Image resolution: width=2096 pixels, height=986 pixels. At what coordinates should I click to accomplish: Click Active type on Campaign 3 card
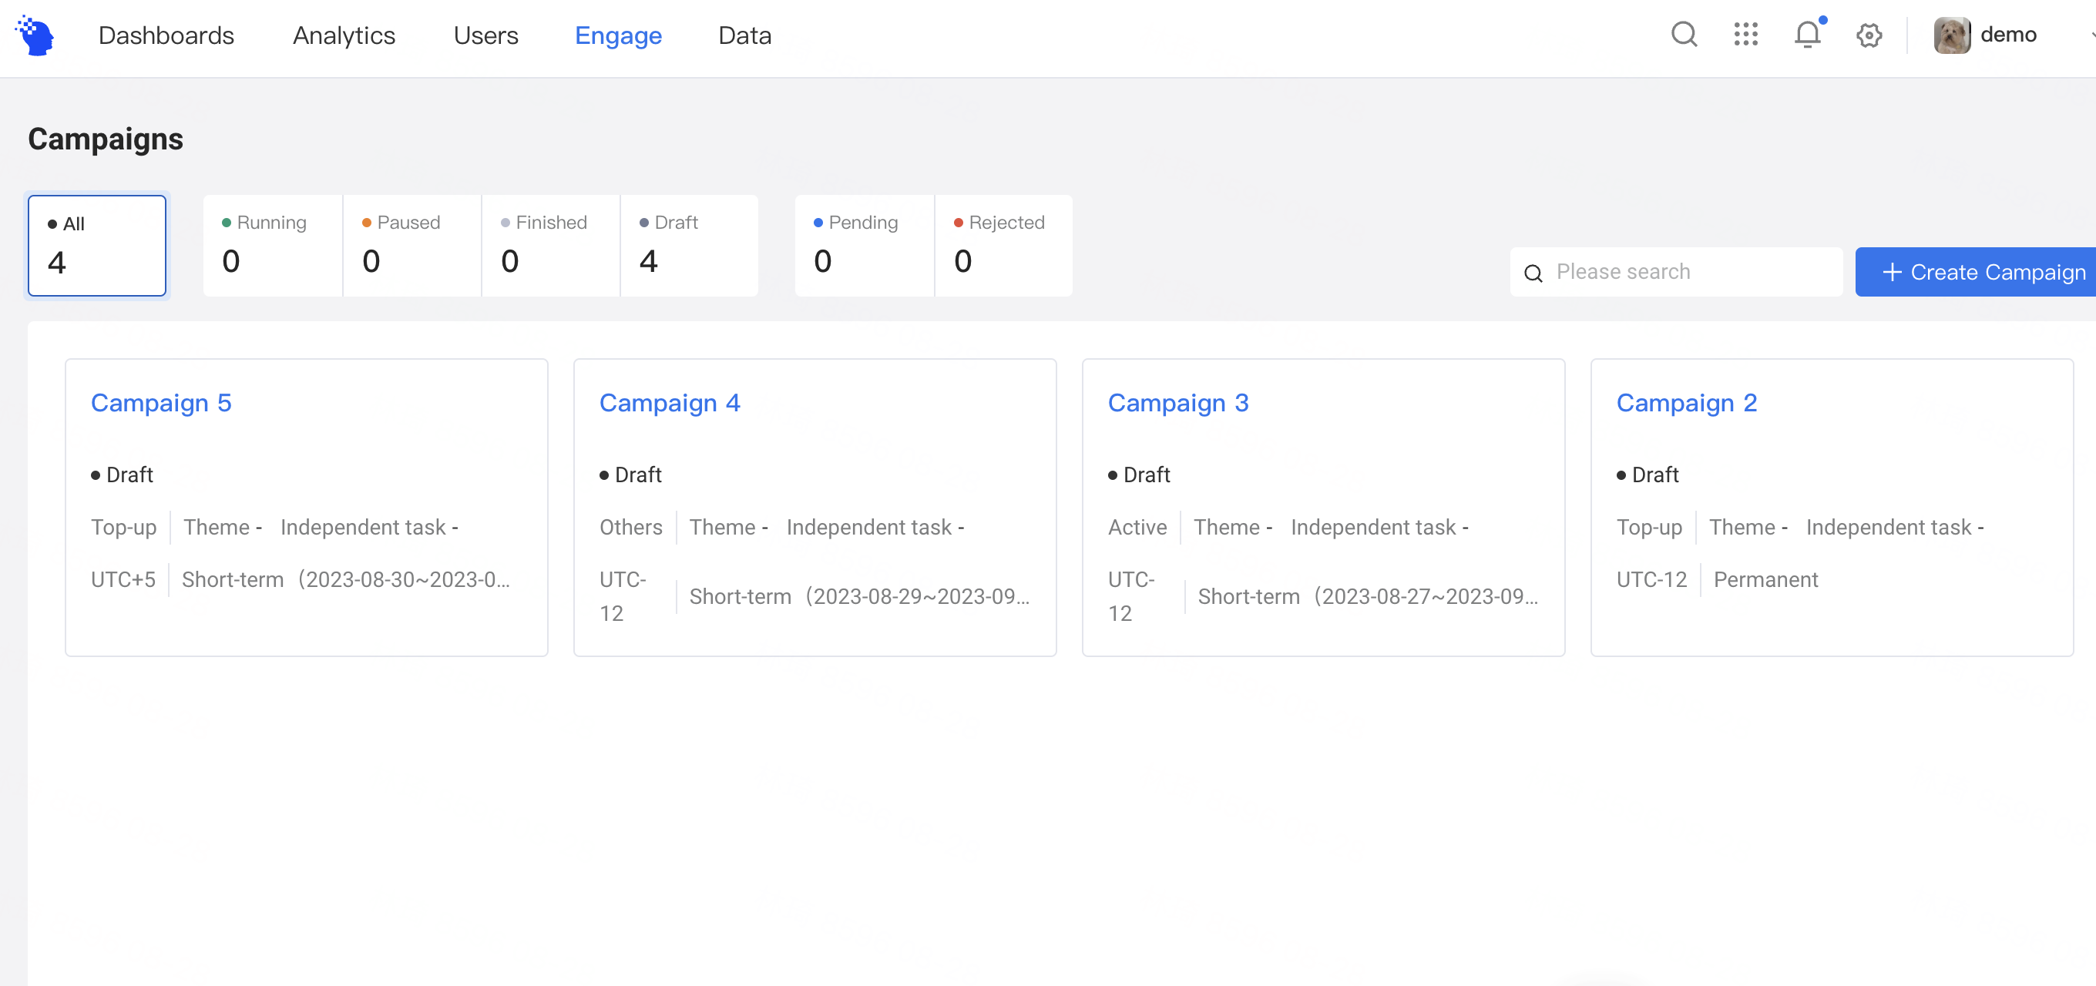1137,527
